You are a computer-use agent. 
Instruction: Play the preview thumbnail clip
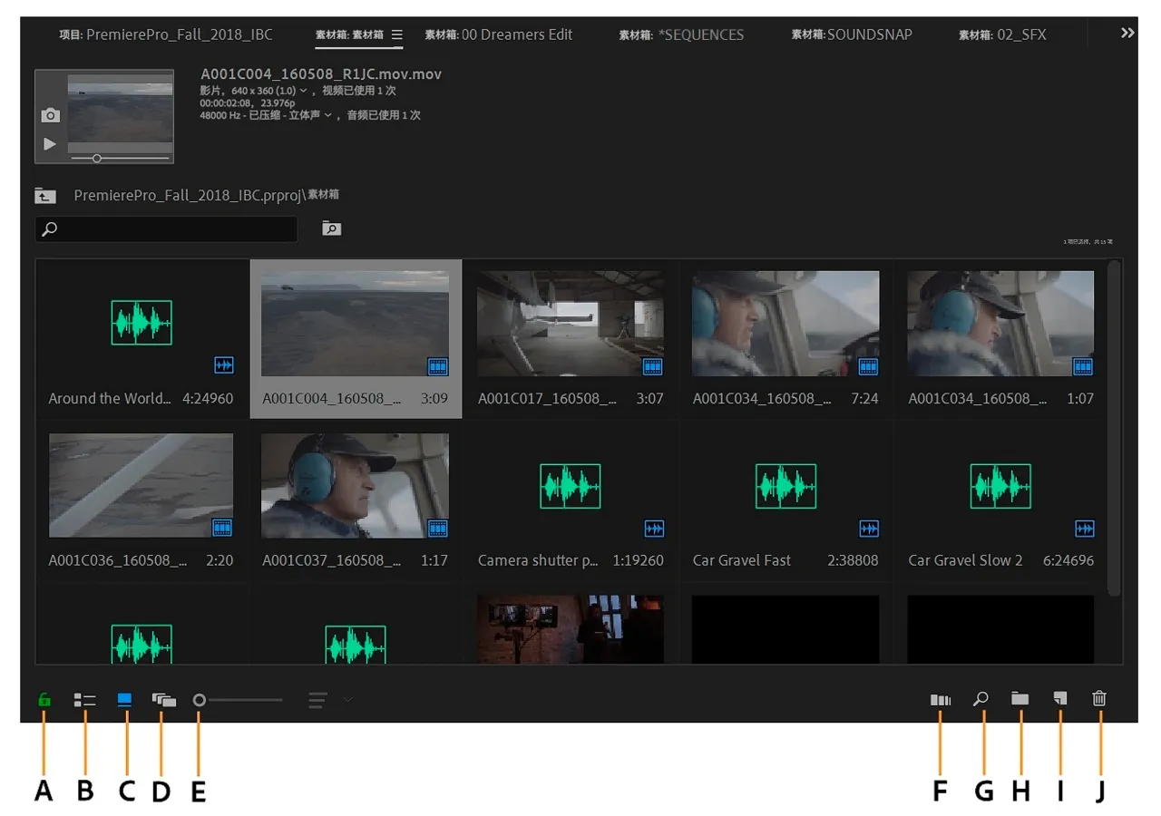[x=50, y=144]
